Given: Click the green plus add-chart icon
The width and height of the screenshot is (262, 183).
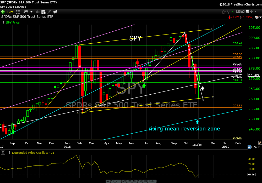Looking at the screenshot, I should 3,12.
